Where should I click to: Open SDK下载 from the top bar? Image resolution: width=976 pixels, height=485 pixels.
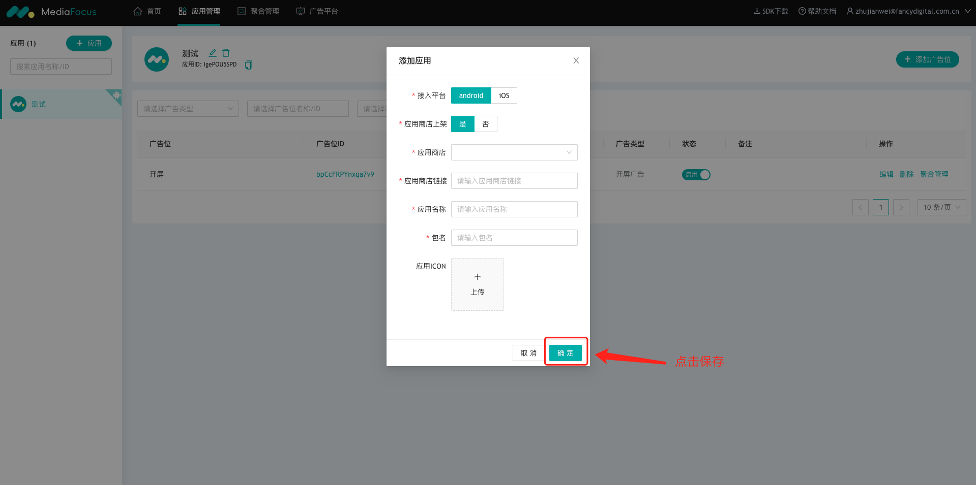coord(771,11)
